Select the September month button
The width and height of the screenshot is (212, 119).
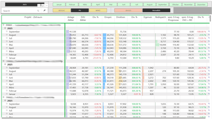(x=163, y=5)
